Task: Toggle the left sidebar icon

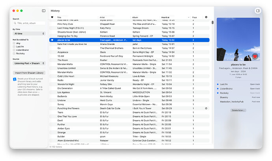Action: tap(43, 11)
